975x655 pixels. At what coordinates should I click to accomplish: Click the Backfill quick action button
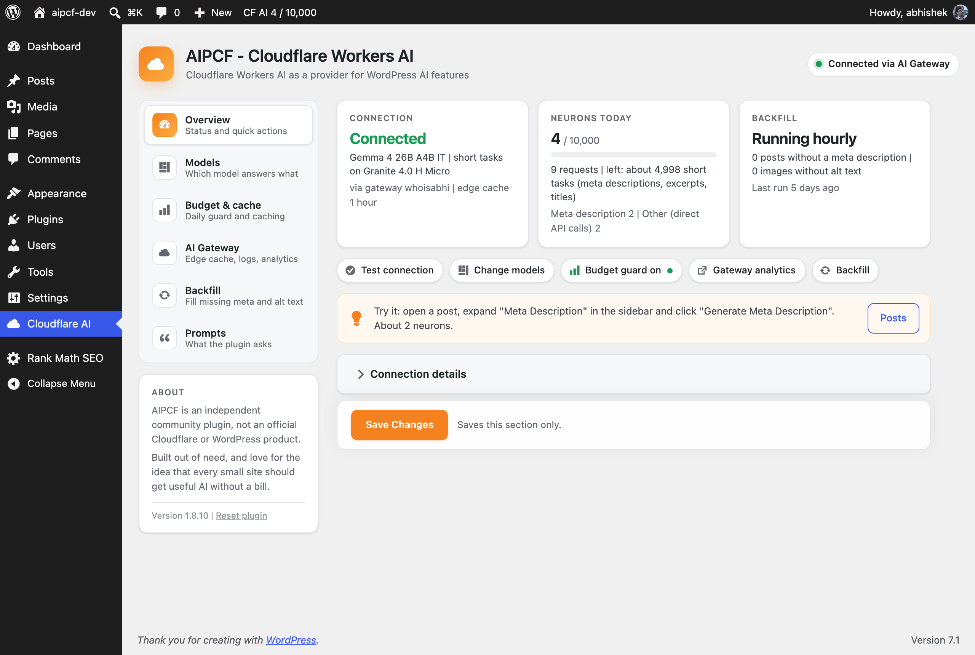pos(845,270)
